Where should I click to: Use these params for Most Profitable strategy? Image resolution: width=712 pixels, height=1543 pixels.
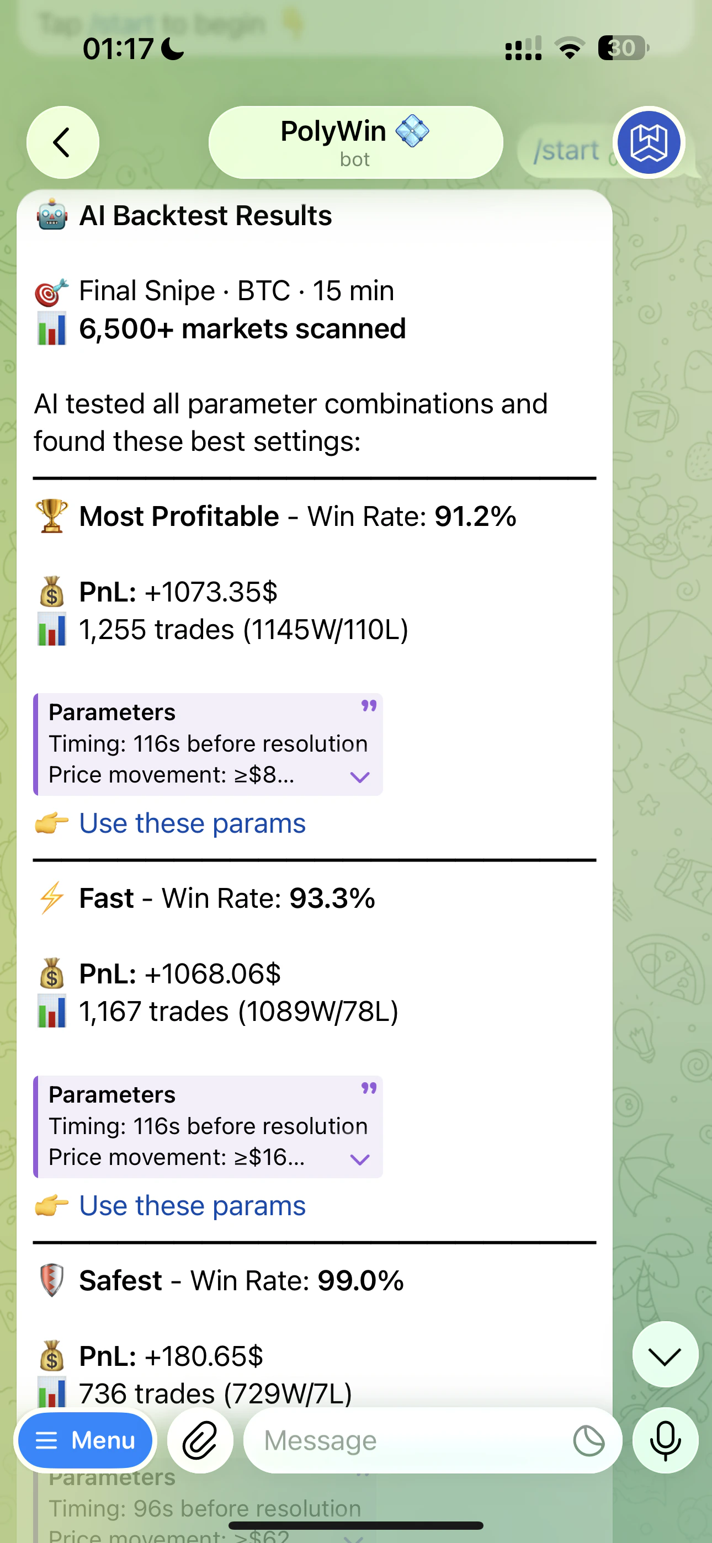coord(192,822)
